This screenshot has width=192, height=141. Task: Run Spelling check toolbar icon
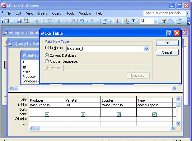49,21
